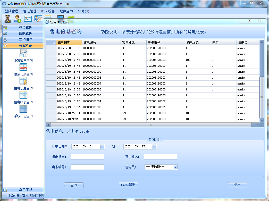Open the 售电日期从 start date dropdown arrow
This screenshot has height=201, width=269.
102,147
